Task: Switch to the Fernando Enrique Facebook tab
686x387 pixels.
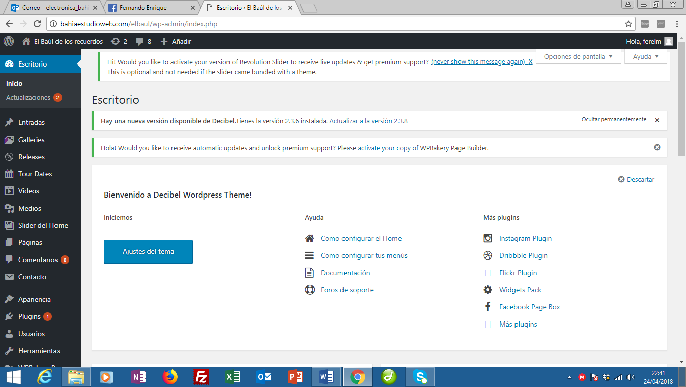Action: pos(151,8)
